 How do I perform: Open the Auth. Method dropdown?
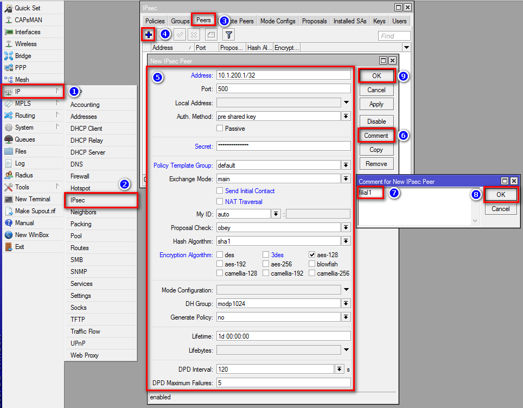coord(346,117)
